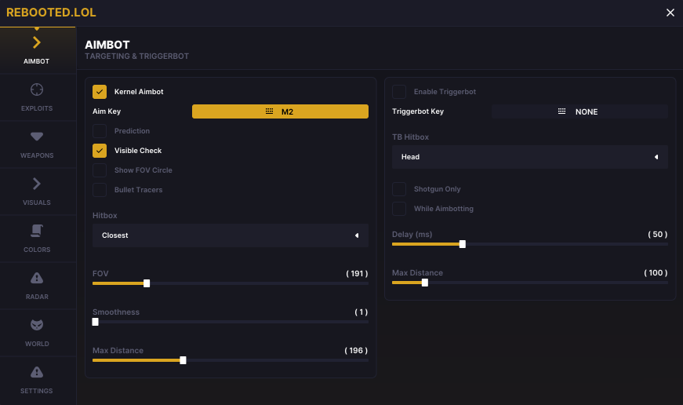Screen dimensions: 683x405
Task: Click the Triggerbot Key NONE bind button
Action: coord(579,111)
